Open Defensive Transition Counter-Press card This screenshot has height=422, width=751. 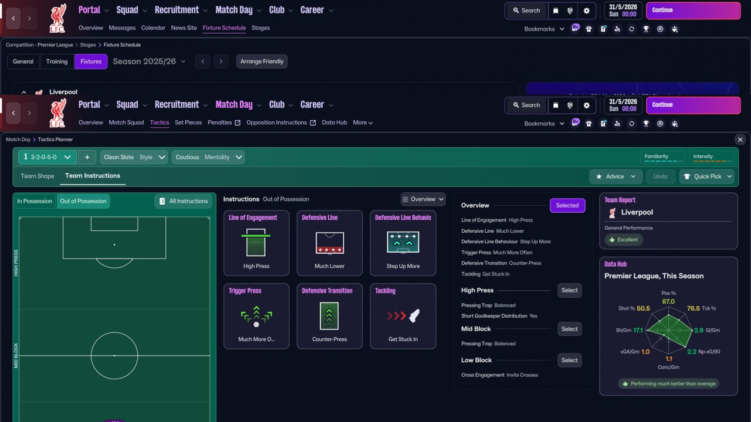tap(330, 316)
